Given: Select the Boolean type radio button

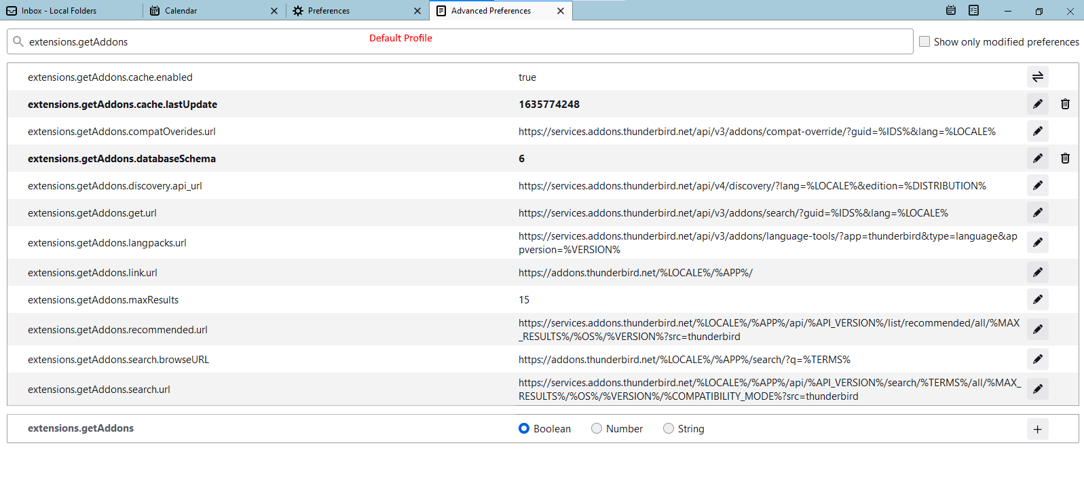Looking at the screenshot, I should coord(524,428).
